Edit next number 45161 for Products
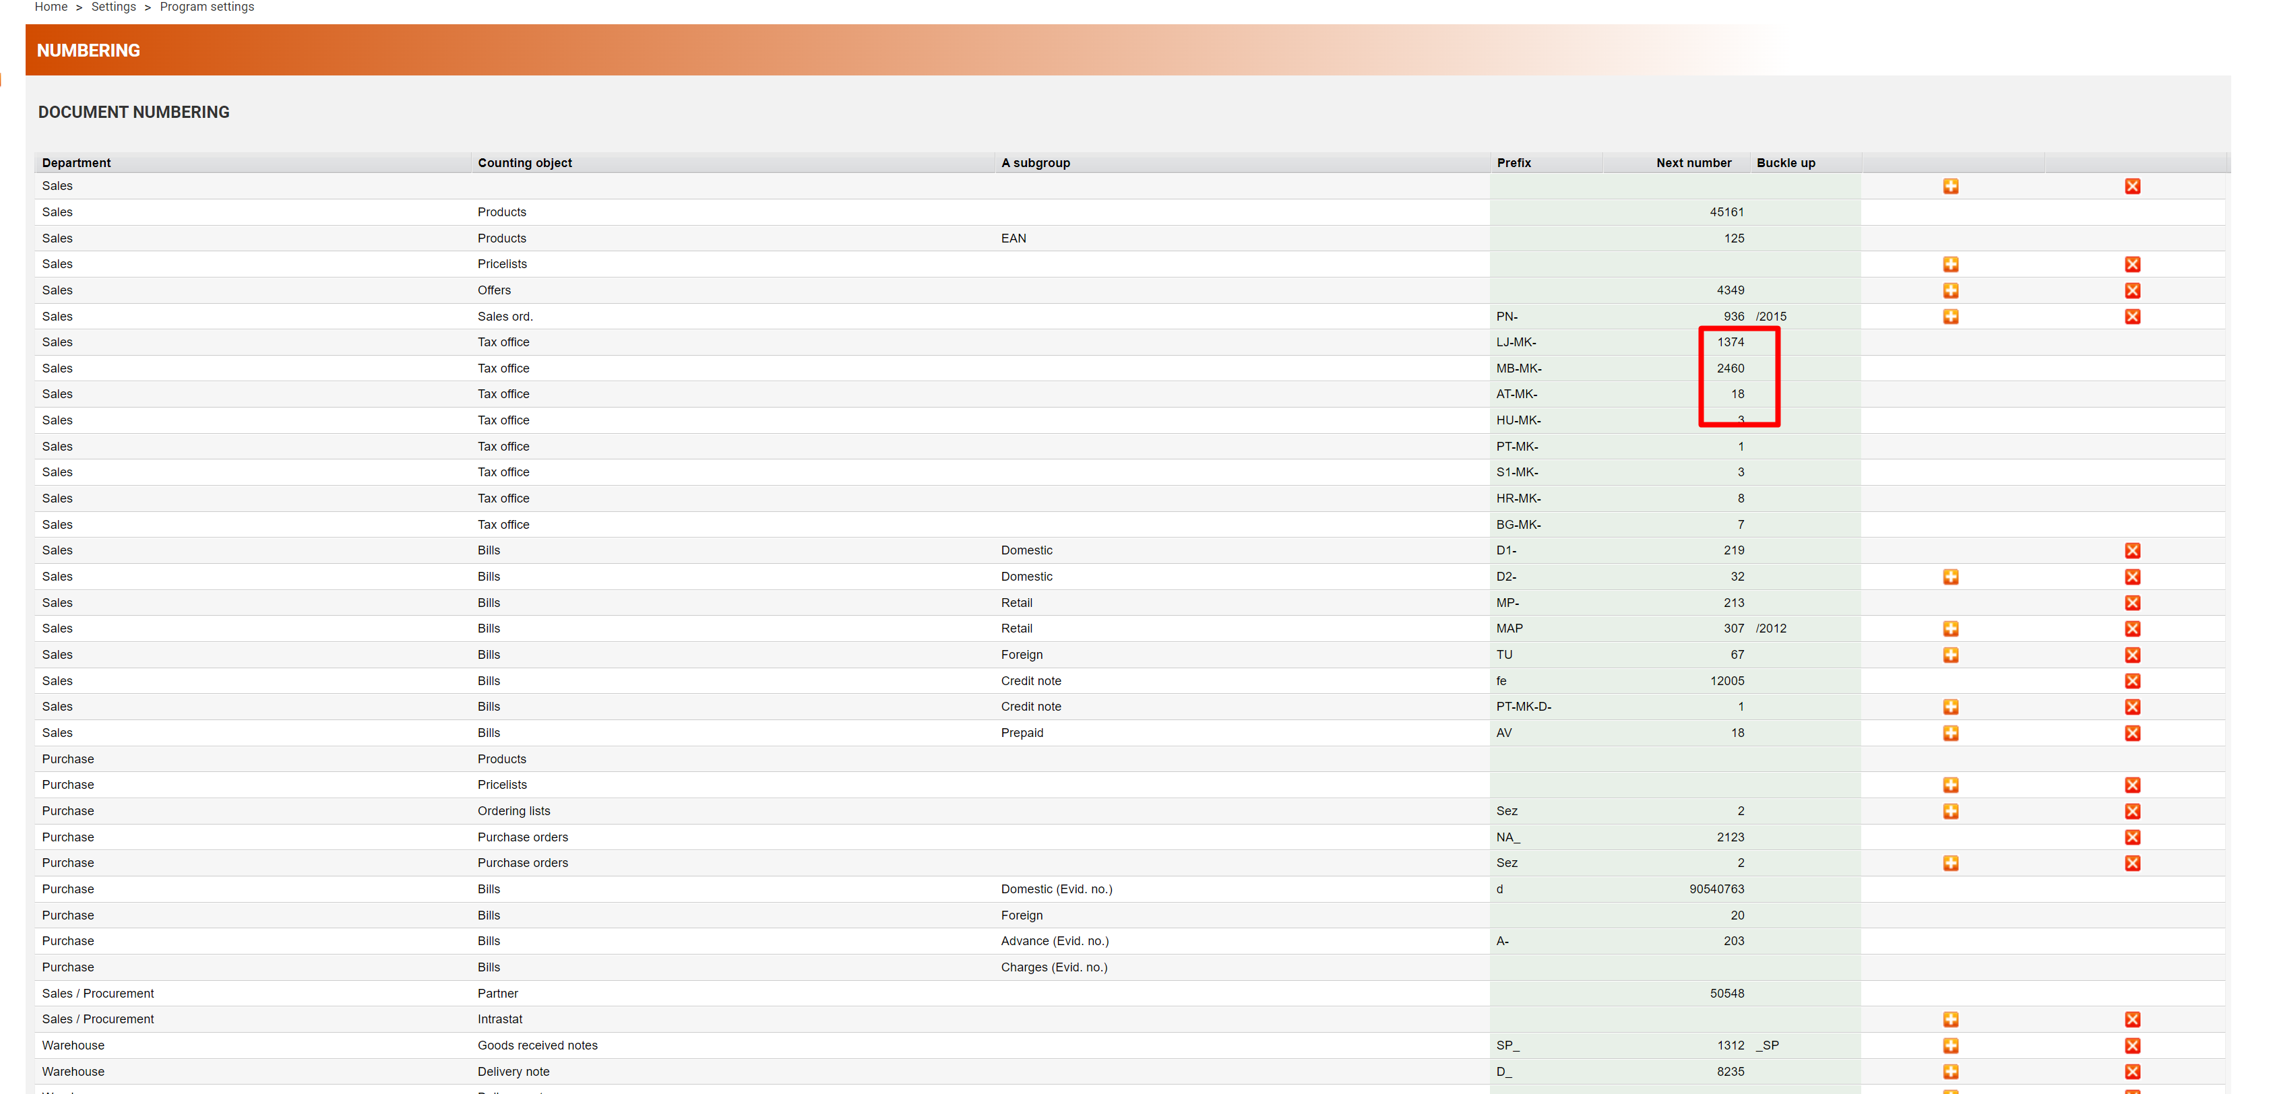The image size is (2275, 1094). click(x=1726, y=212)
